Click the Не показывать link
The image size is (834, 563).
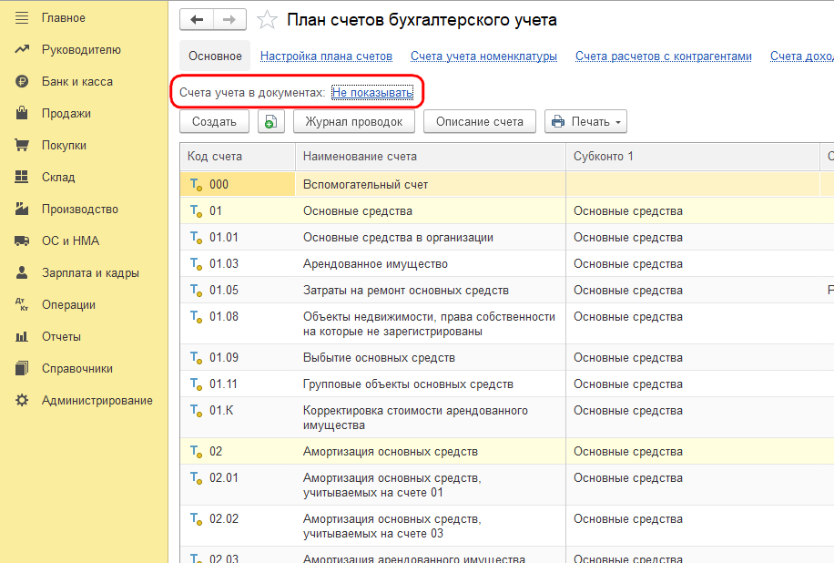[372, 93]
